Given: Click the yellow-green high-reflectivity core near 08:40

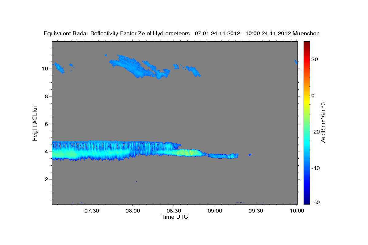Looking at the screenshot, I should [188, 152].
